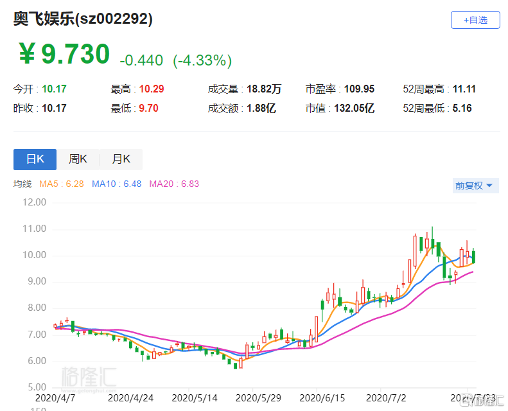This screenshot has height=411, width=508.
Task: Click the 2020/6/15 date axis label
Action: tap(322, 398)
